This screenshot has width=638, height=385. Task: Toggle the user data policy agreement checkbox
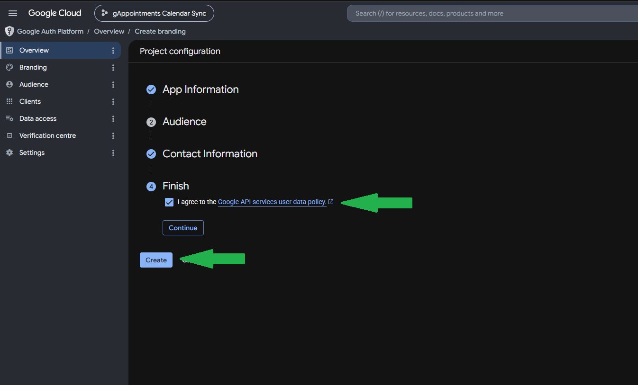(x=169, y=202)
